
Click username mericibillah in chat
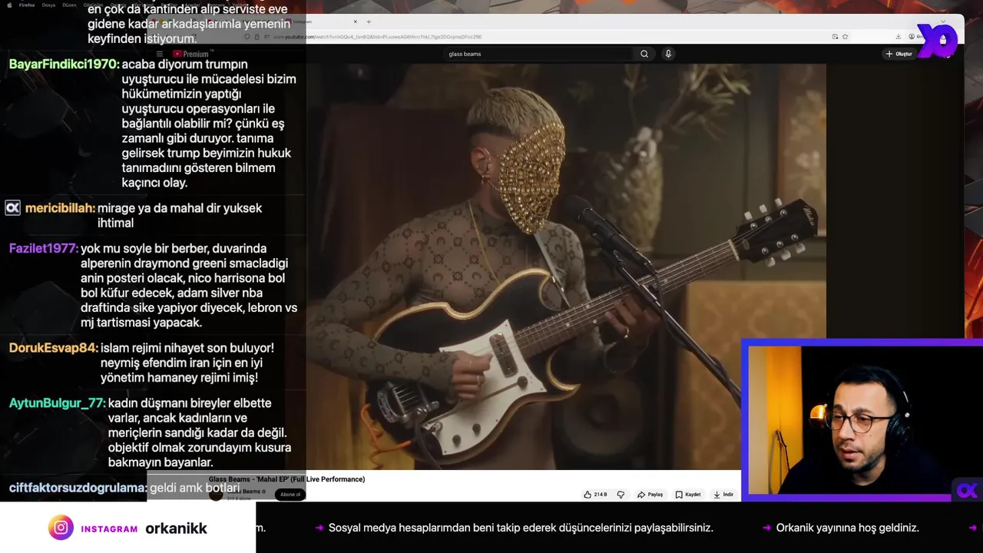pyautogui.click(x=60, y=208)
